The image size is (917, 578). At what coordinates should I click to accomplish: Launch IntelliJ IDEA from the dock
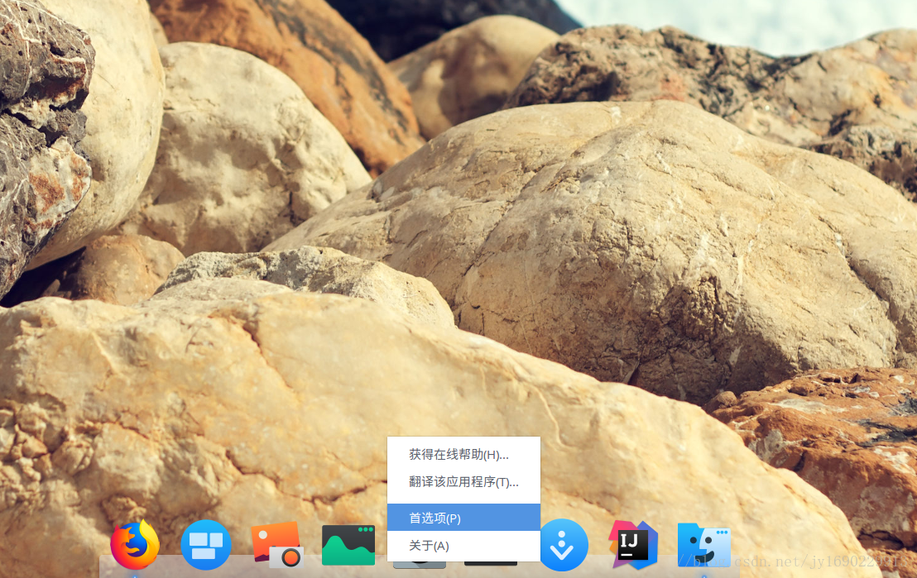tap(633, 546)
